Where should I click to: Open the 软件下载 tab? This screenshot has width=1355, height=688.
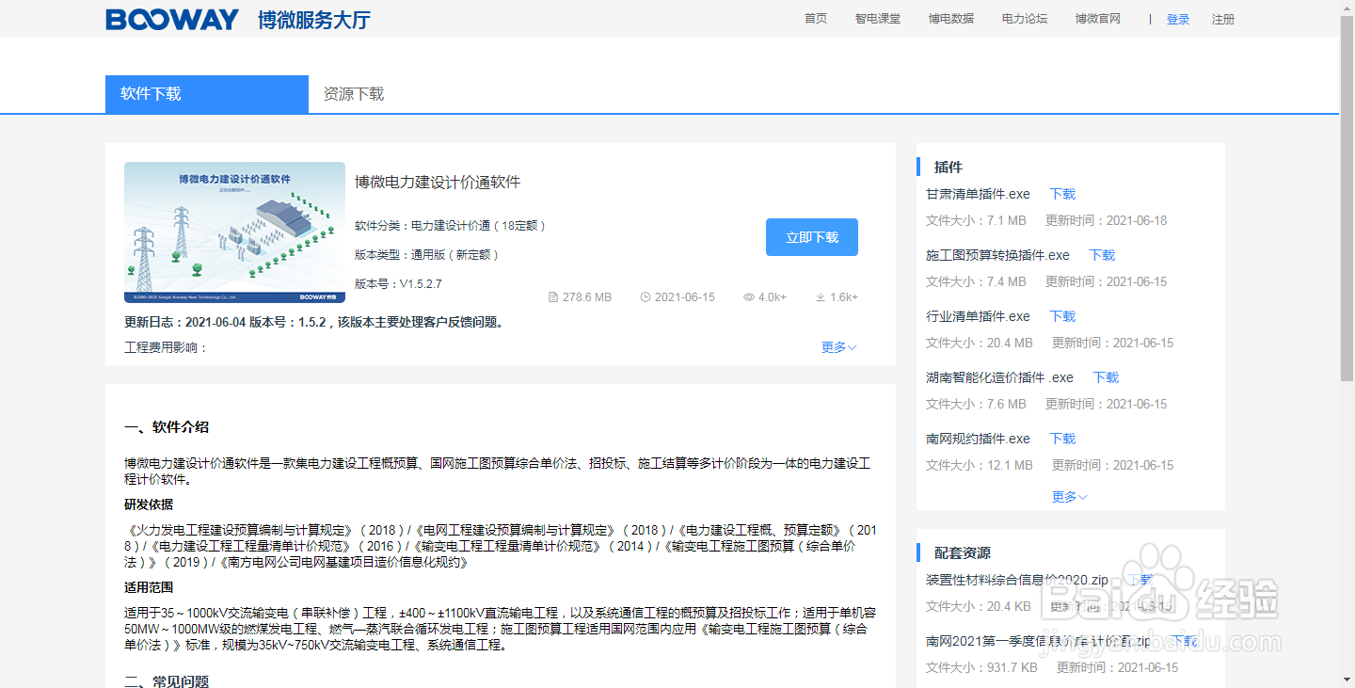coord(207,94)
